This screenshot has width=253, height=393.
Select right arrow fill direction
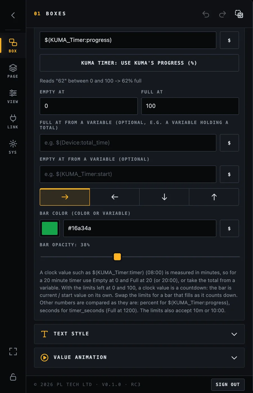point(65,197)
